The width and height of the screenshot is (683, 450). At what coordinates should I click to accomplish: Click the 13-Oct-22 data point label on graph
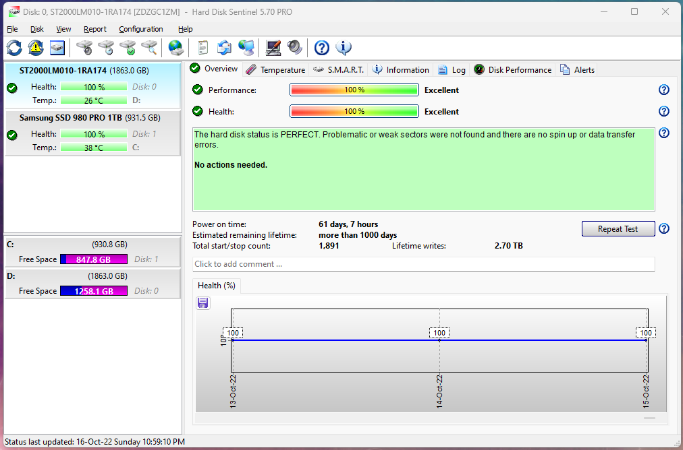[x=233, y=333]
